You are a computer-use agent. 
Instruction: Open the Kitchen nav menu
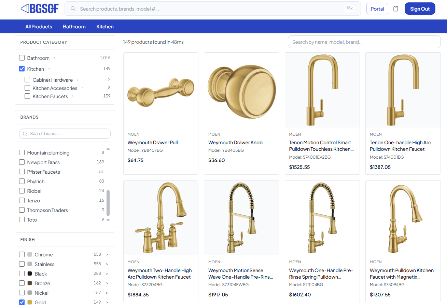tap(105, 26)
